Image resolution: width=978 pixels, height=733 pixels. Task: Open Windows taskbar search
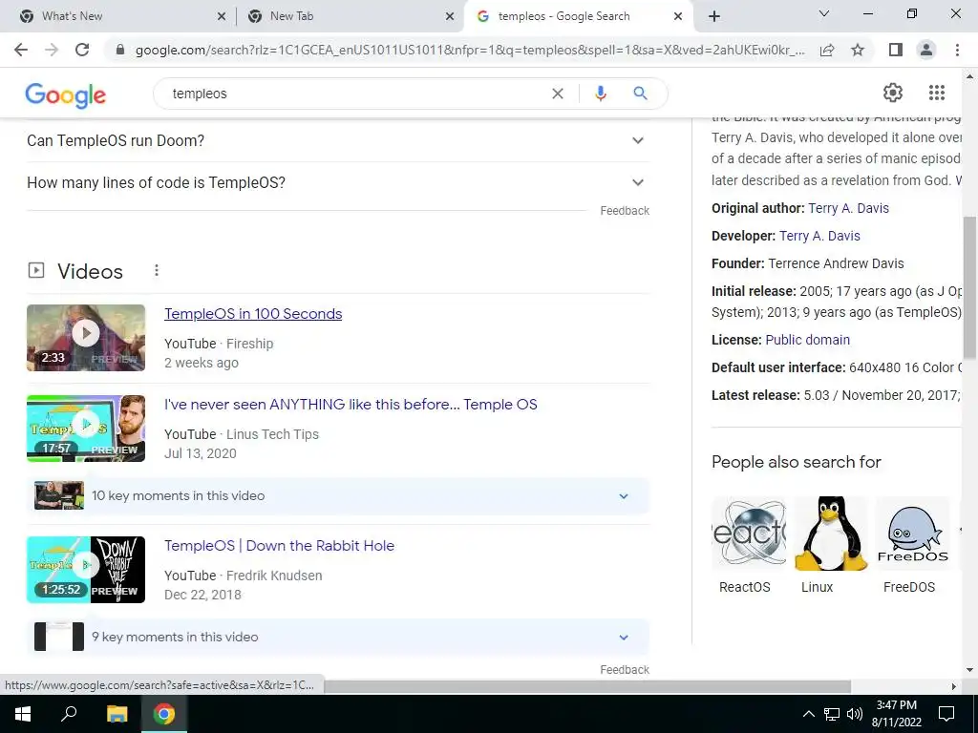(x=69, y=714)
